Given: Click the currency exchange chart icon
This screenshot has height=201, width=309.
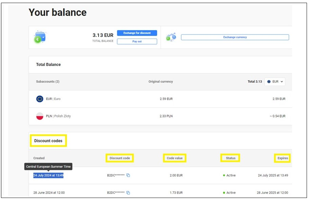Looking at the screenshot, I should (x=170, y=37).
